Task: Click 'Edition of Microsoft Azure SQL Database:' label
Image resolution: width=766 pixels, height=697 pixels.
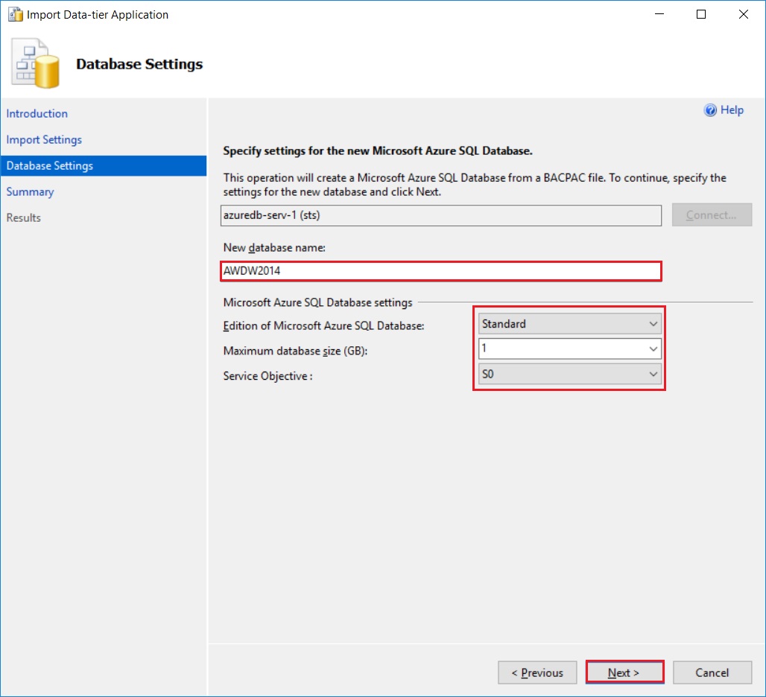Action: tap(323, 326)
